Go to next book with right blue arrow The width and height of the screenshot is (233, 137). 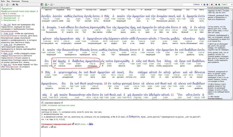coord(207,5)
